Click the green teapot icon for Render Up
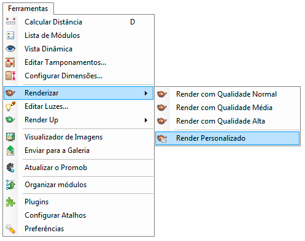The width and height of the screenshot is (305, 241). [10, 120]
